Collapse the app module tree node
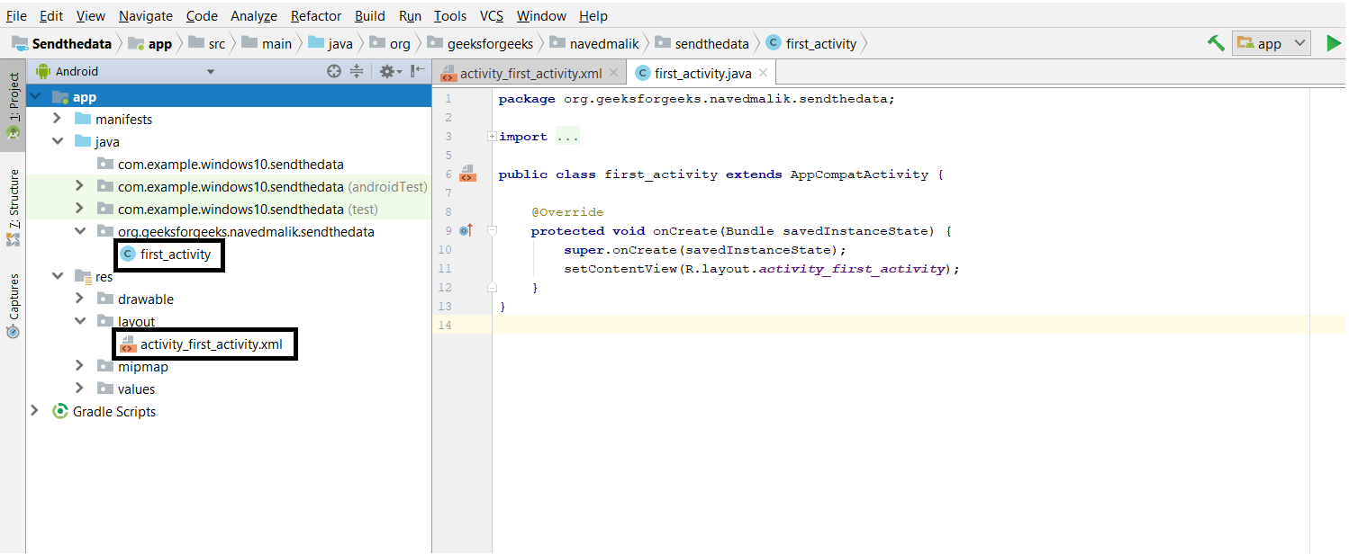1349x554 pixels. (x=36, y=97)
